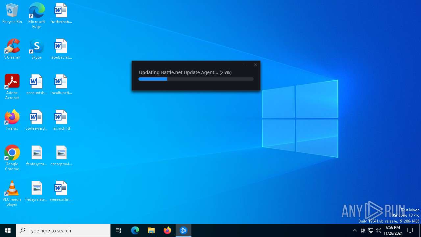This screenshot has height=237, width=421.
Task: Click the Type here to search box
Action: 63,230
